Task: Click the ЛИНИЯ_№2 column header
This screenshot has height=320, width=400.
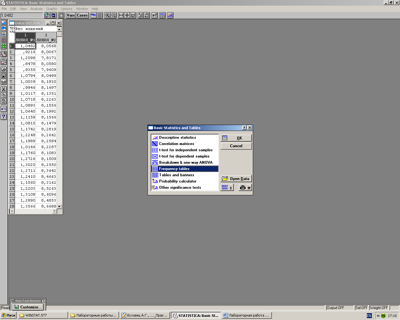Action: [46, 37]
